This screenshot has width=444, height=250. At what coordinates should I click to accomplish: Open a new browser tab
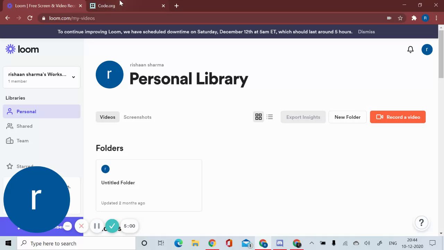click(177, 6)
